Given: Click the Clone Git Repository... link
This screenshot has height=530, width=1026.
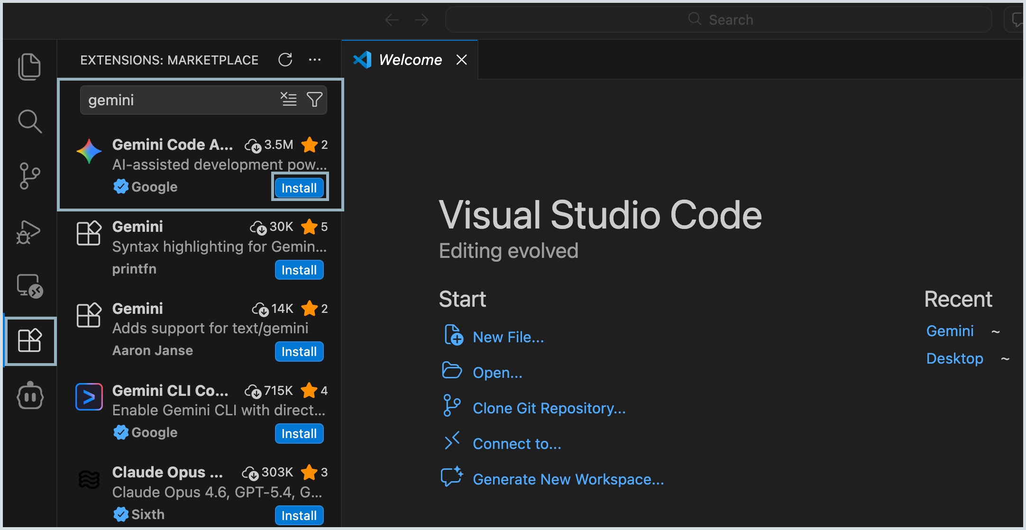Looking at the screenshot, I should coord(549,408).
